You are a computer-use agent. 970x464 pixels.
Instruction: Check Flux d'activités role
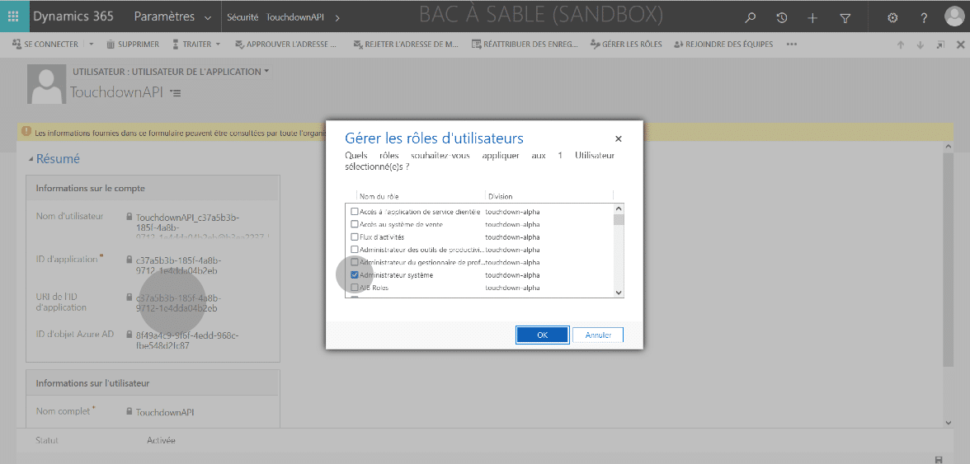pyautogui.click(x=355, y=237)
